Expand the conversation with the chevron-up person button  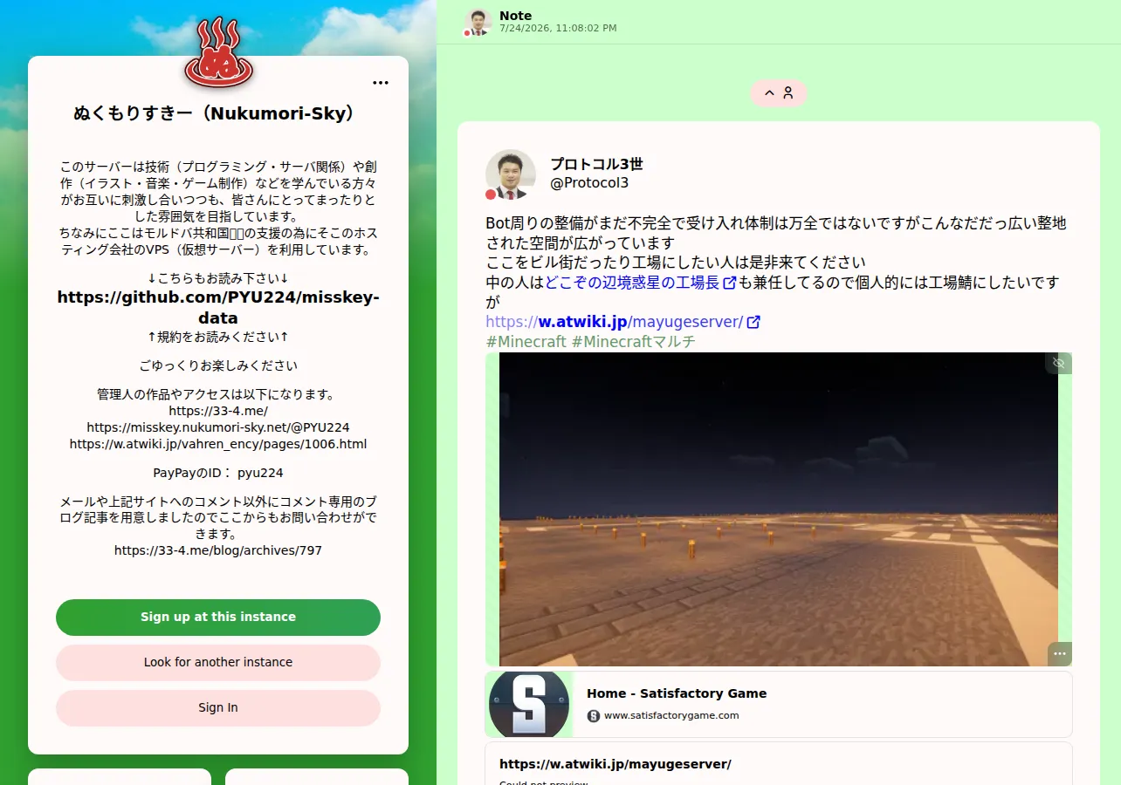click(779, 93)
